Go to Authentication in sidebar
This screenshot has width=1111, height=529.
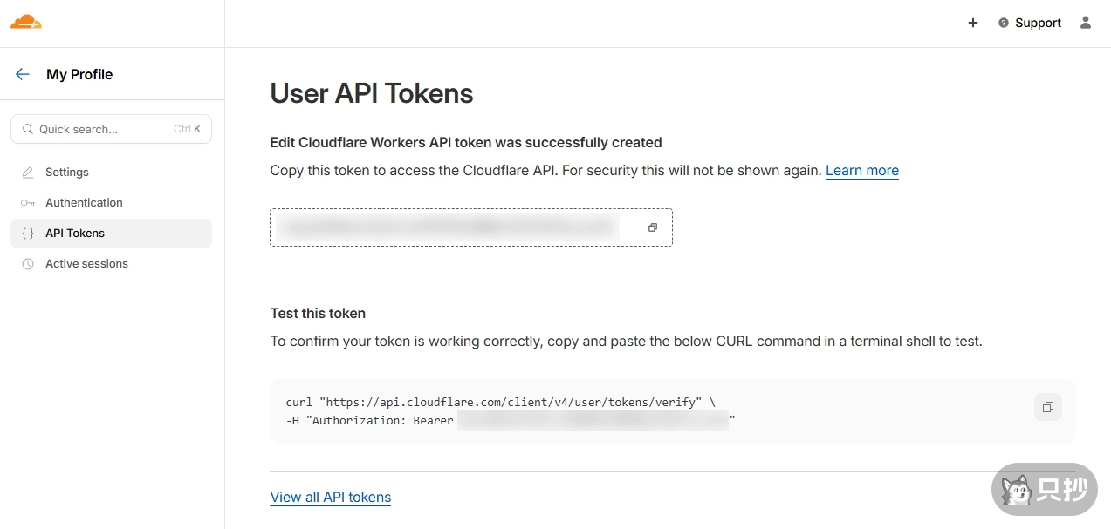(84, 203)
